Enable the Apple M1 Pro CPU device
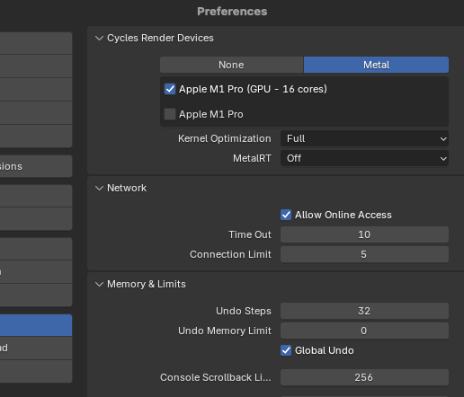The height and width of the screenshot is (397, 464). point(170,114)
